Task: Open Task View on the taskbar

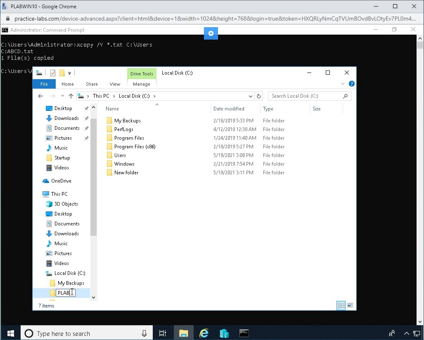Action: (163, 333)
